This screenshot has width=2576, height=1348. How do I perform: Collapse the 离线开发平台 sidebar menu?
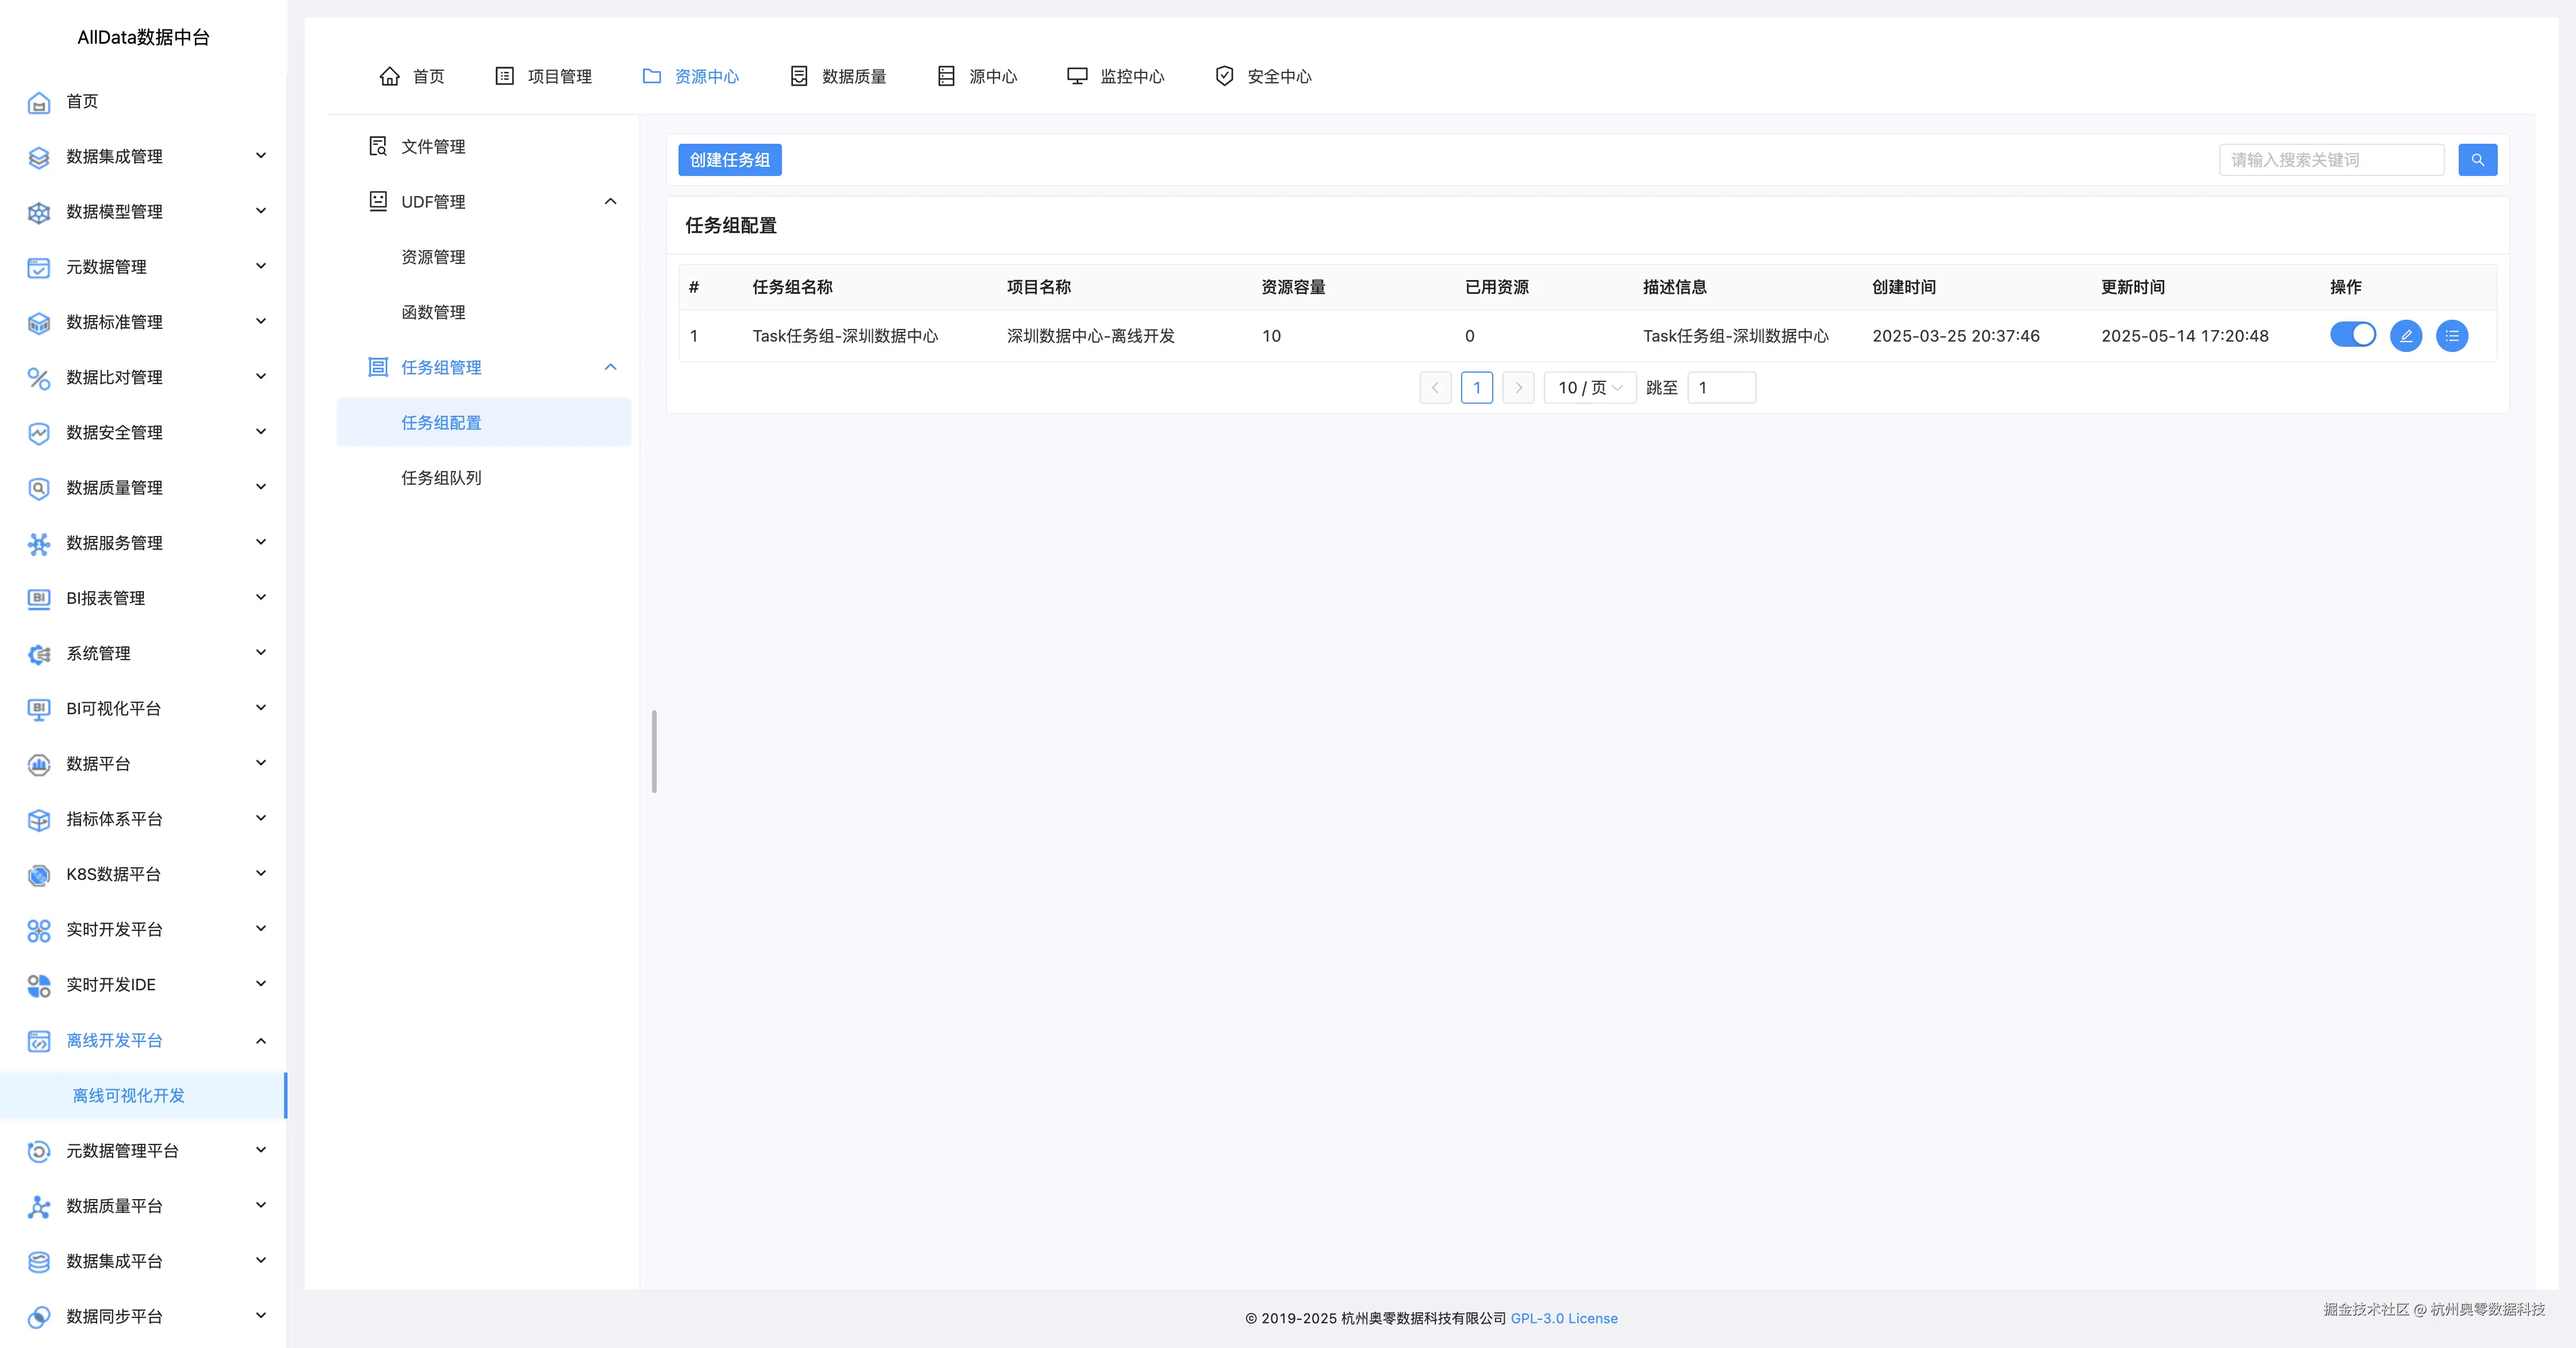(260, 1040)
